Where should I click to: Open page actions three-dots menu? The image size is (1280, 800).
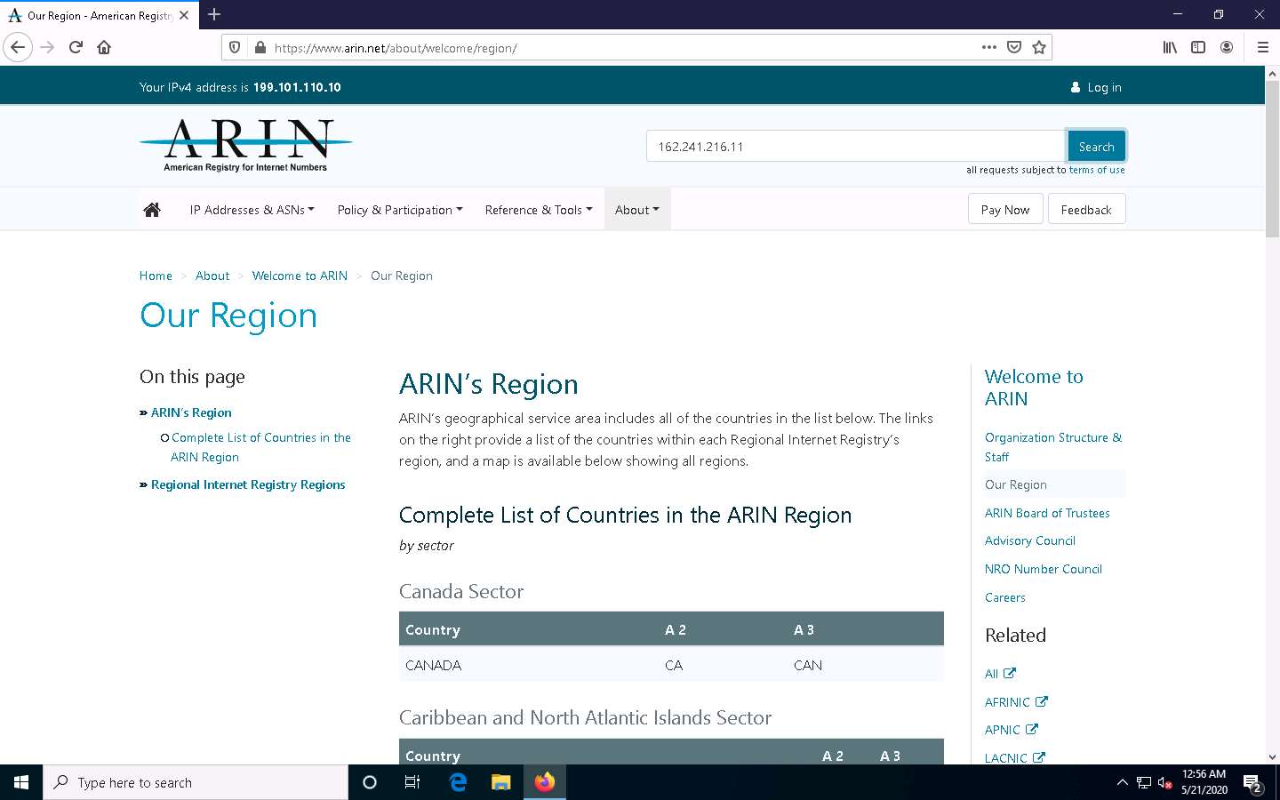(989, 47)
